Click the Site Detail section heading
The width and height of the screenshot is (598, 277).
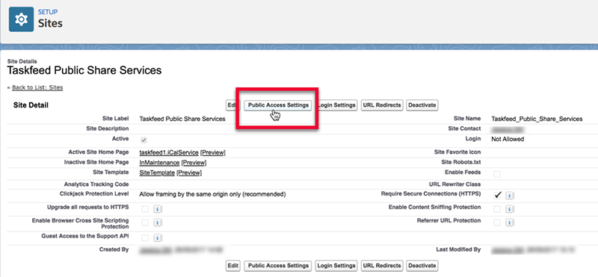coord(31,105)
